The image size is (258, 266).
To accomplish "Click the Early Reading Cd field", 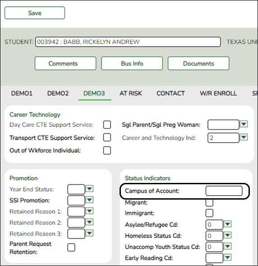I will point(214,258).
